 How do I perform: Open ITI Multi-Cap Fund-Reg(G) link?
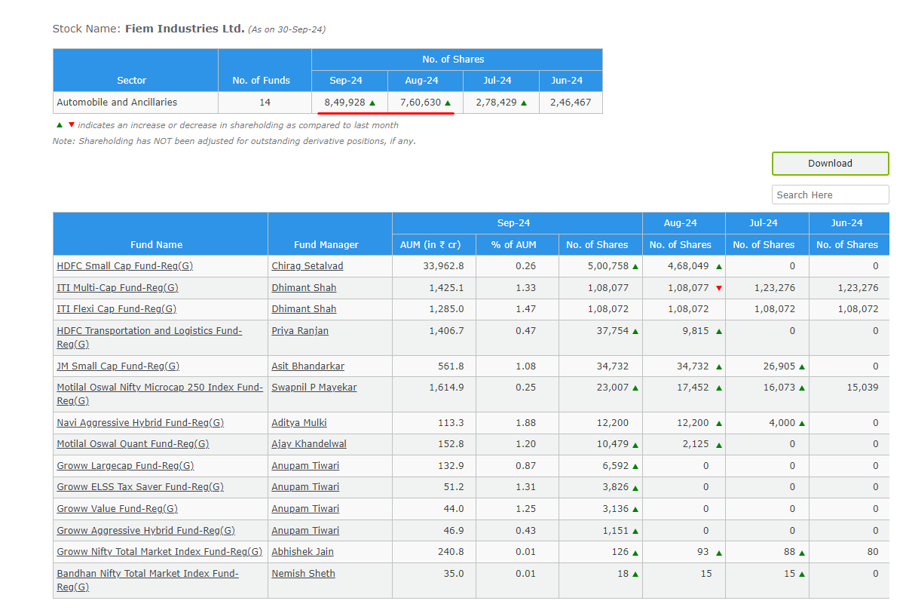click(118, 288)
